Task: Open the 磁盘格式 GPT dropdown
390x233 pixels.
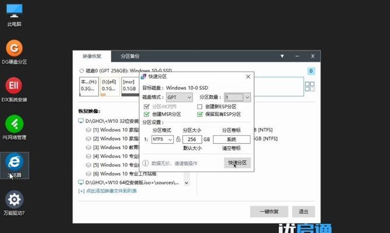Action: [180, 97]
